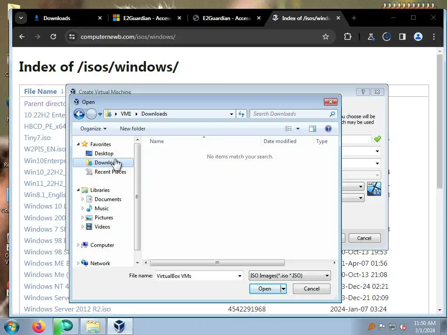Click New folder
The width and height of the screenshot is (447, 335).
(133, 129)
